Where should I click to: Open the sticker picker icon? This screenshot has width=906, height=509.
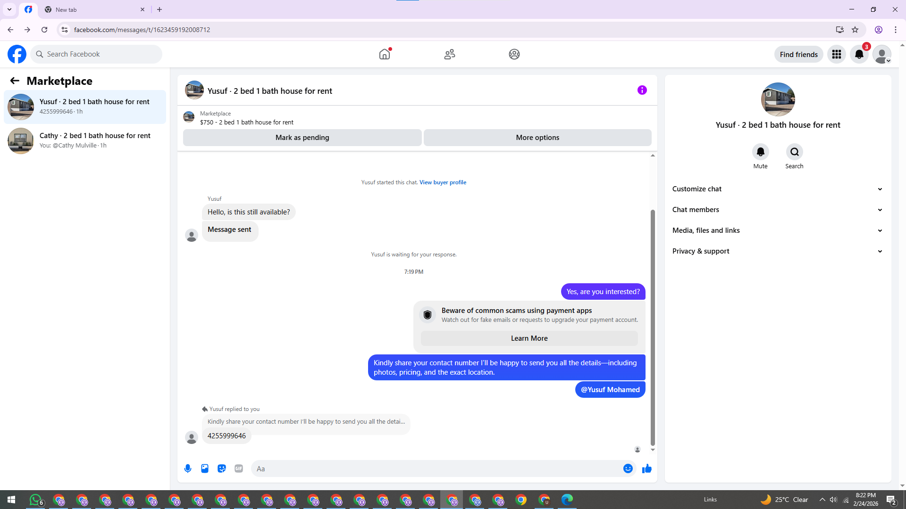[222, 468]
